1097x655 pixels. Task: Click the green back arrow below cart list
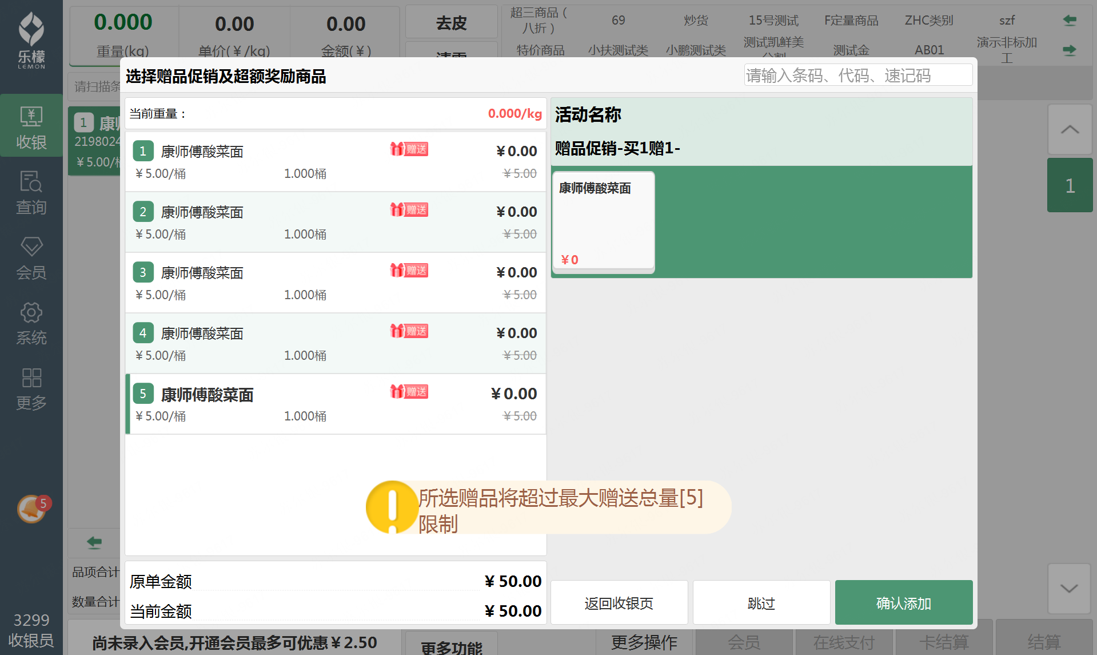point(94,542)
